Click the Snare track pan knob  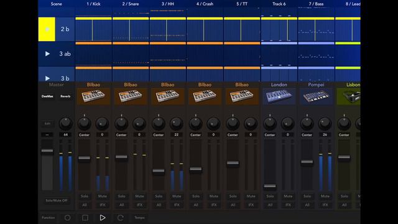tap(121, 123)
